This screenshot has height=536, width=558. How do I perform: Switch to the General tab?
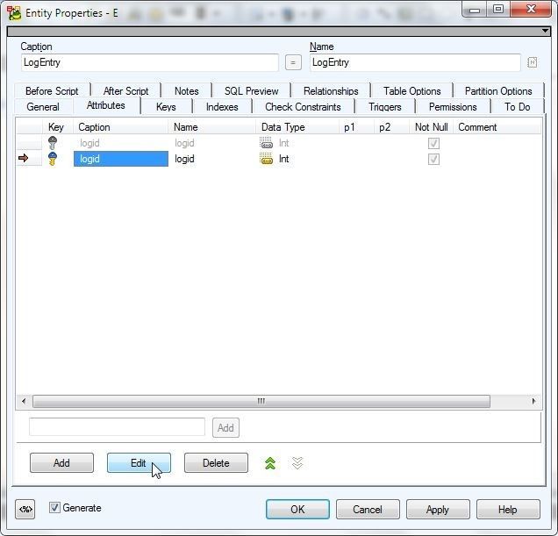click(43, 107)
